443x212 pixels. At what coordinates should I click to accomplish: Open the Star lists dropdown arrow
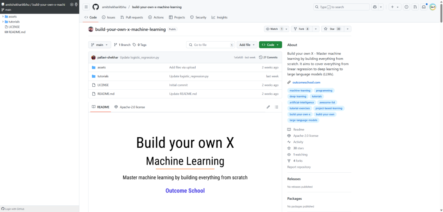point(347,29)
